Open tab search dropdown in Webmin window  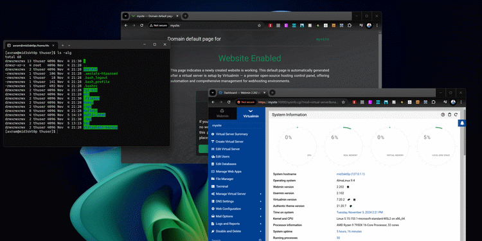[213, 93]
